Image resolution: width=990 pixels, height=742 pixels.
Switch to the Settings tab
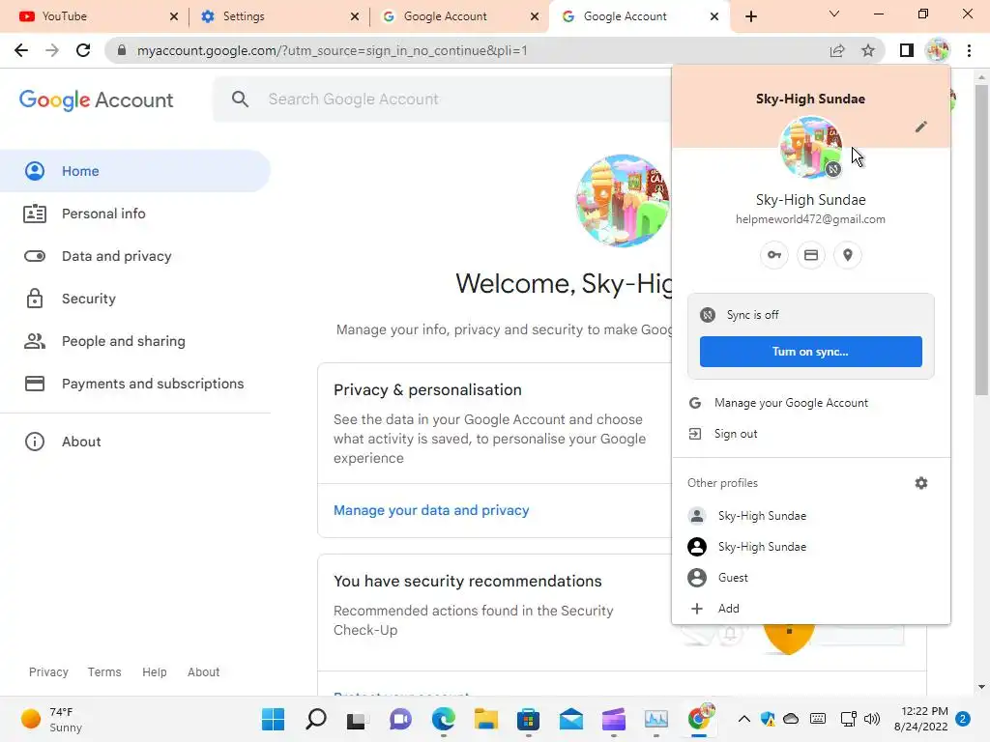[281, 16]
